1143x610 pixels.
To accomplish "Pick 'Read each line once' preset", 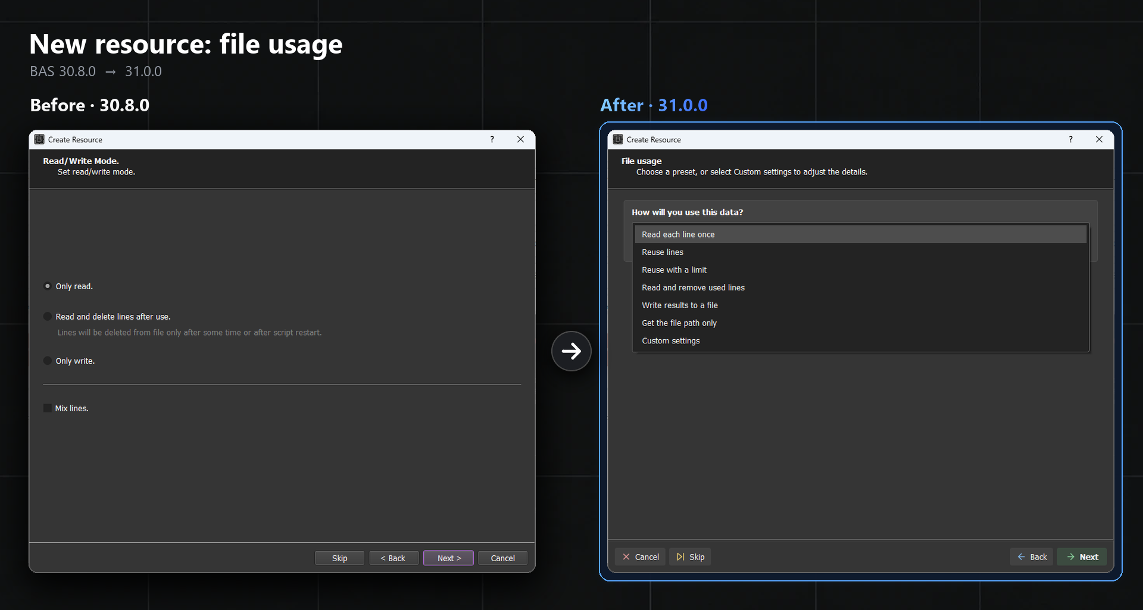I will [x=860, y=234].
